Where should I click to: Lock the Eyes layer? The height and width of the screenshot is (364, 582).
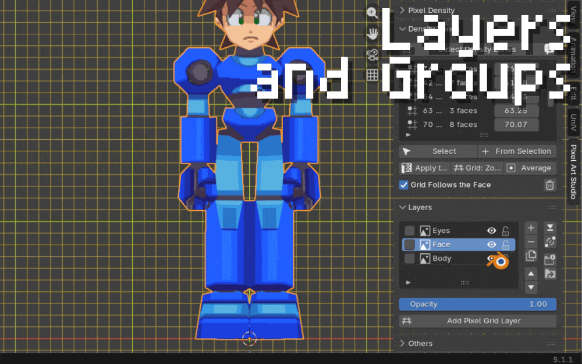(506, 231)
